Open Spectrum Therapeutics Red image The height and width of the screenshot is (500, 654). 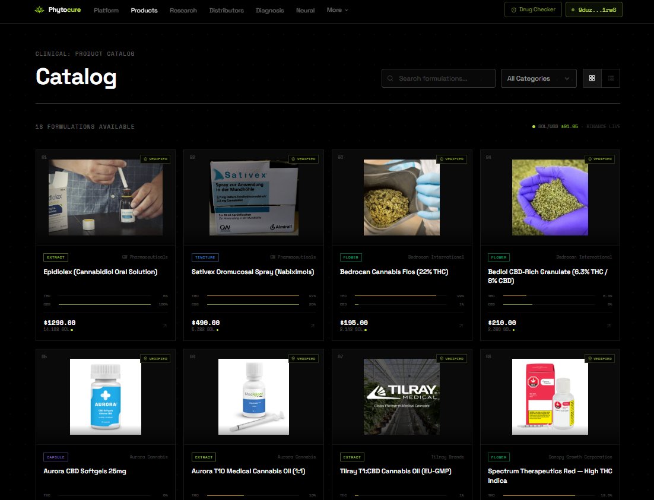point(550,397)
